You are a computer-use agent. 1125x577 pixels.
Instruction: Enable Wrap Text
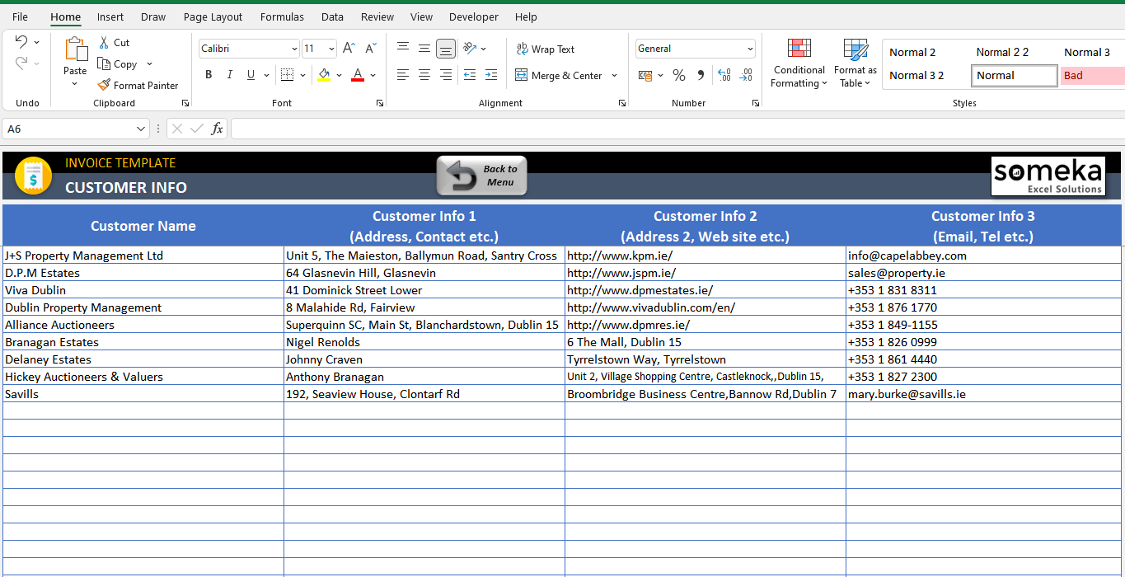(x=545, y=49)
